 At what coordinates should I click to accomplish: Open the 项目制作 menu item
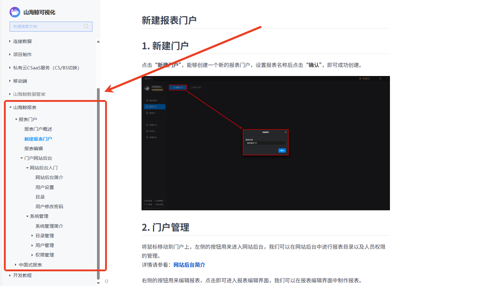point(22,54)
